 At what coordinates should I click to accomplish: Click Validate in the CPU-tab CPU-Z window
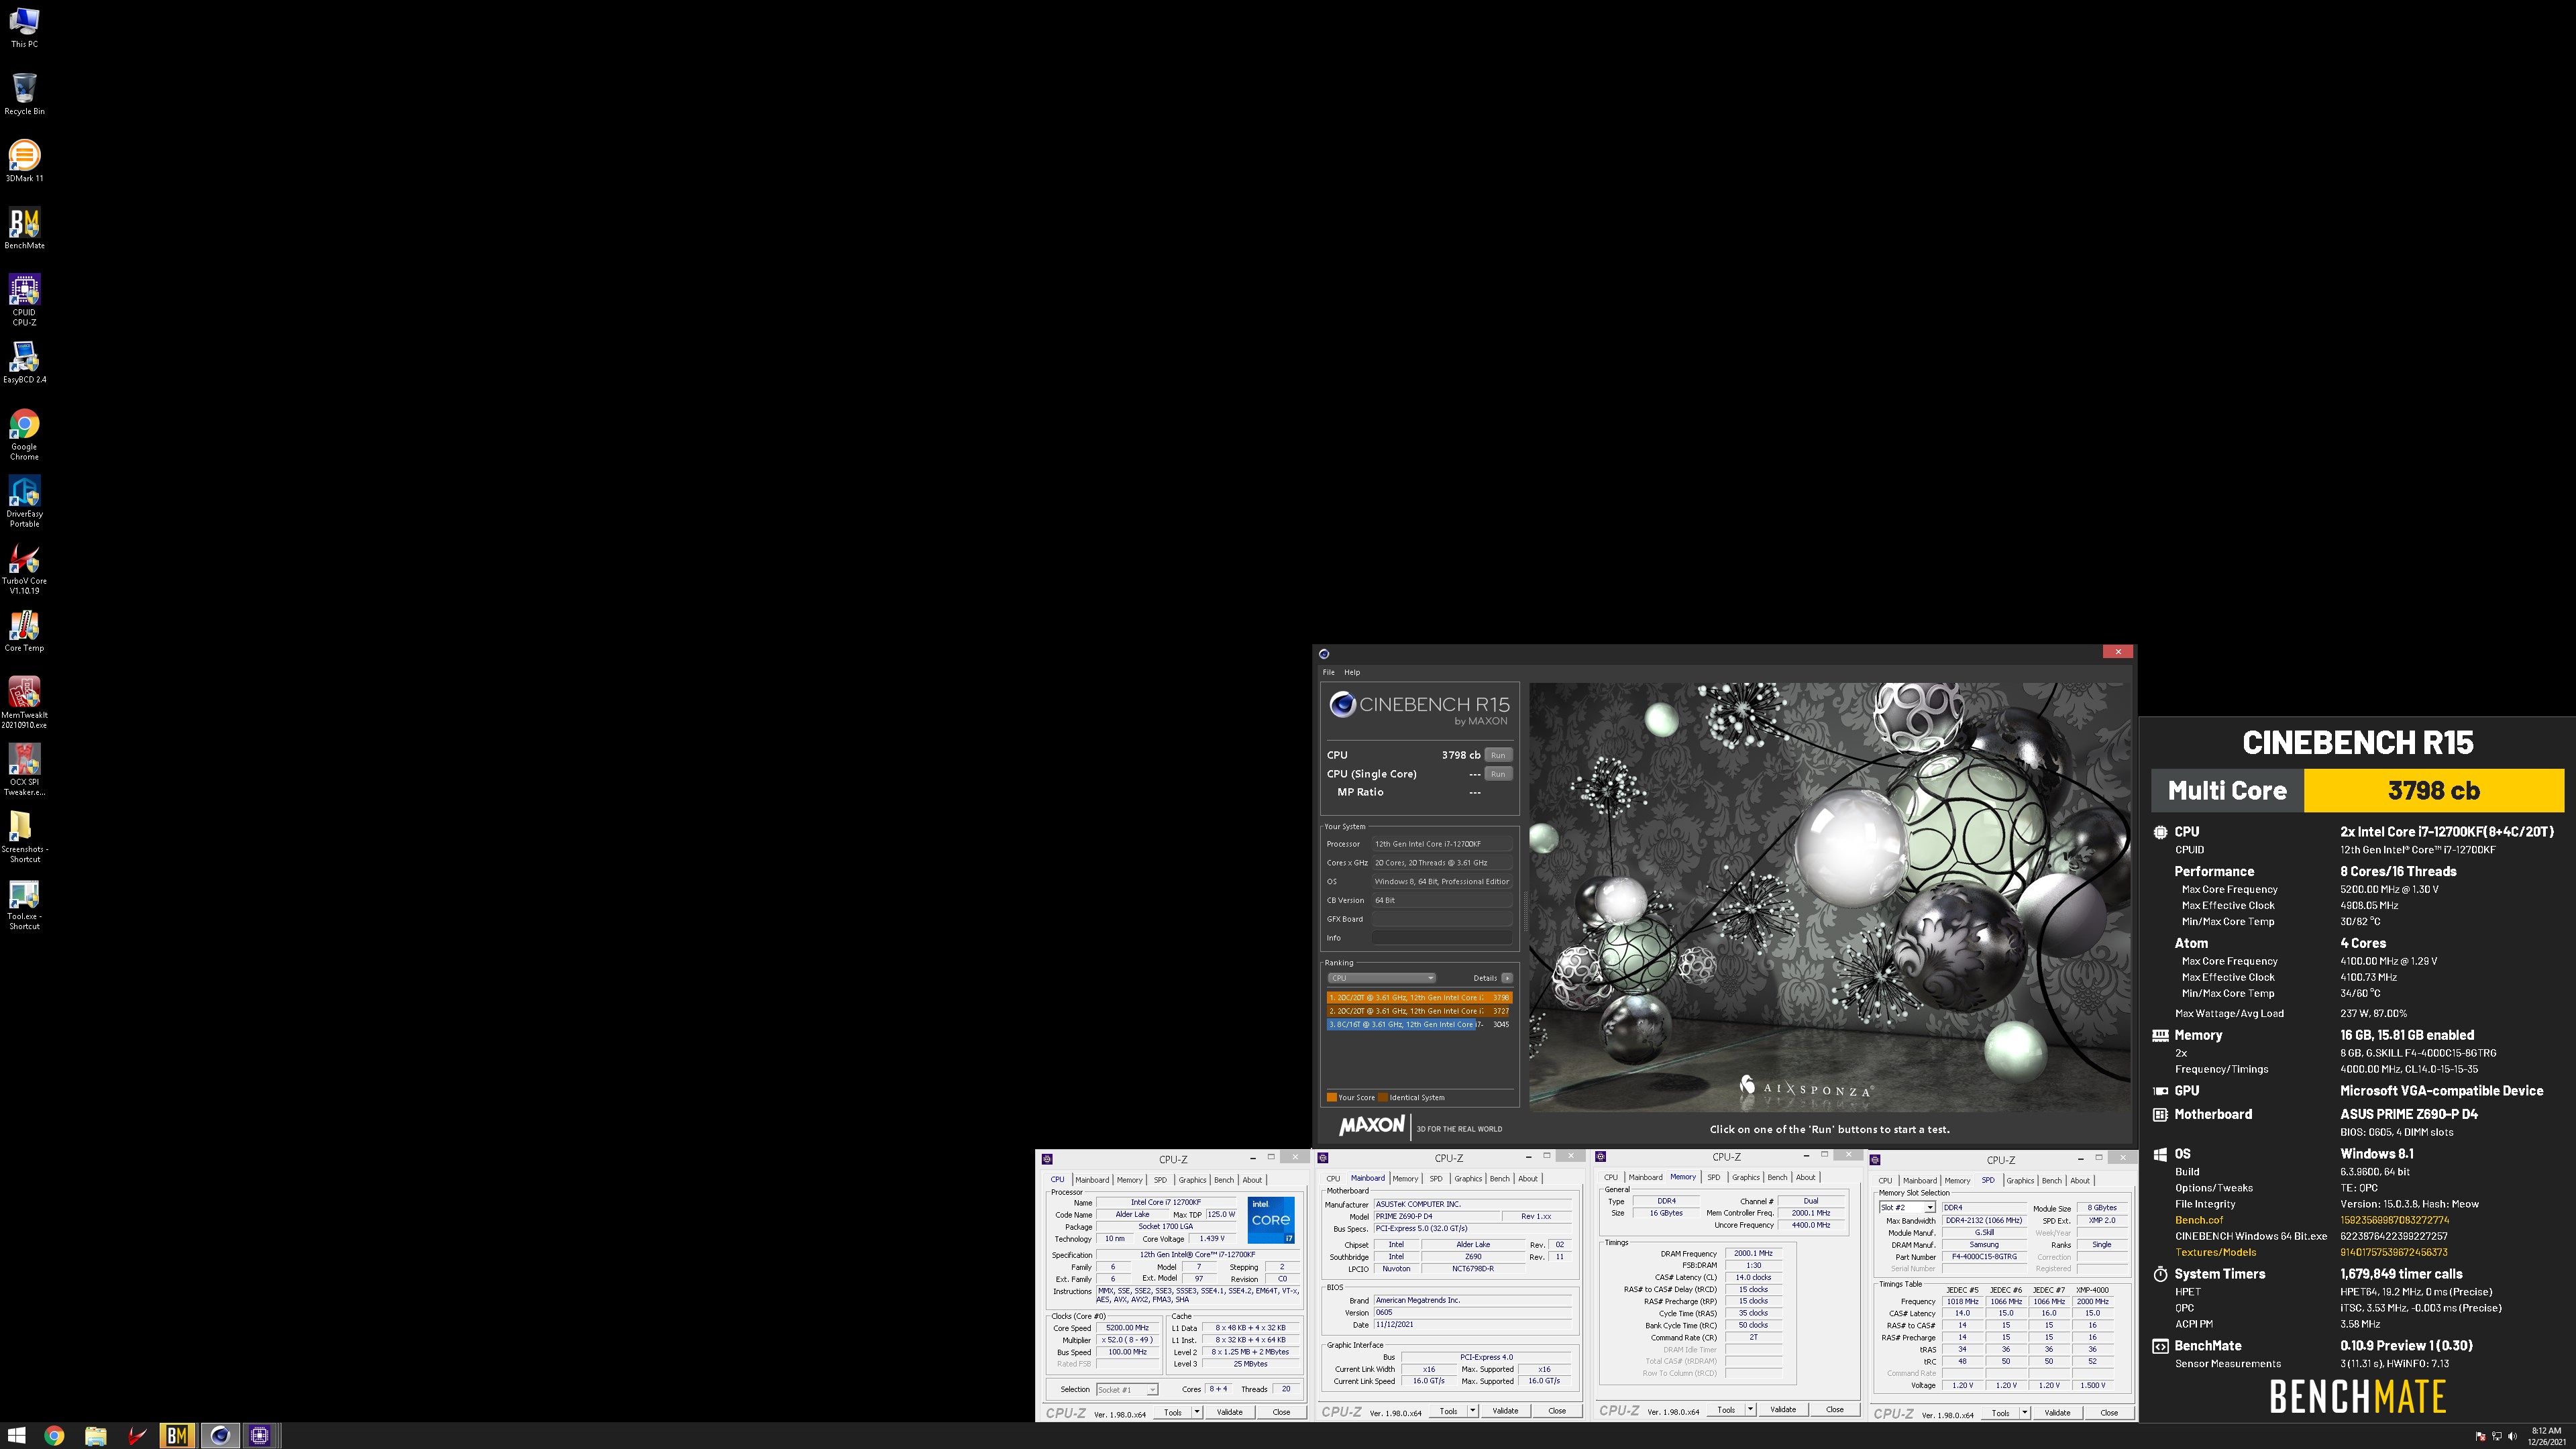(x=1230, y=1412)
